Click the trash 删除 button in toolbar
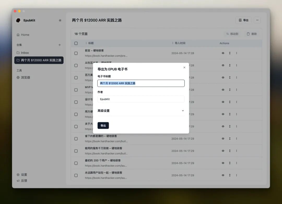Image resolution: width=282 pixels, height=204 pixels. 252,34
